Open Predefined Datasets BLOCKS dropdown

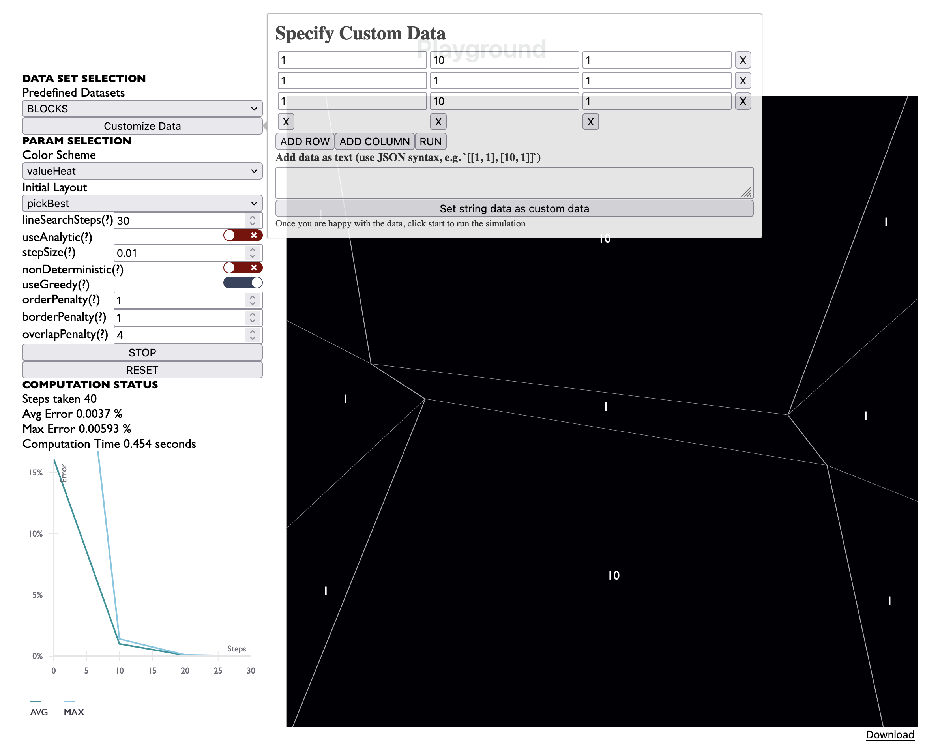click(143, 109)
